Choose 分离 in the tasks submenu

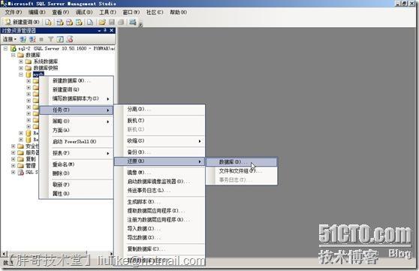(160, 109)
